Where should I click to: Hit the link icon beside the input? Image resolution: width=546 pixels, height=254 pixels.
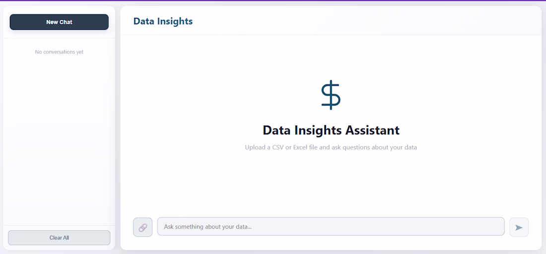[143, 227]
